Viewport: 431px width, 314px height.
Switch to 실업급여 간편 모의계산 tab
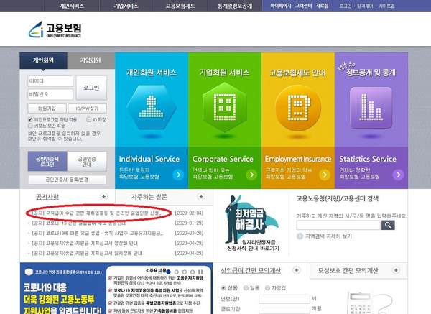click(251, 271)
